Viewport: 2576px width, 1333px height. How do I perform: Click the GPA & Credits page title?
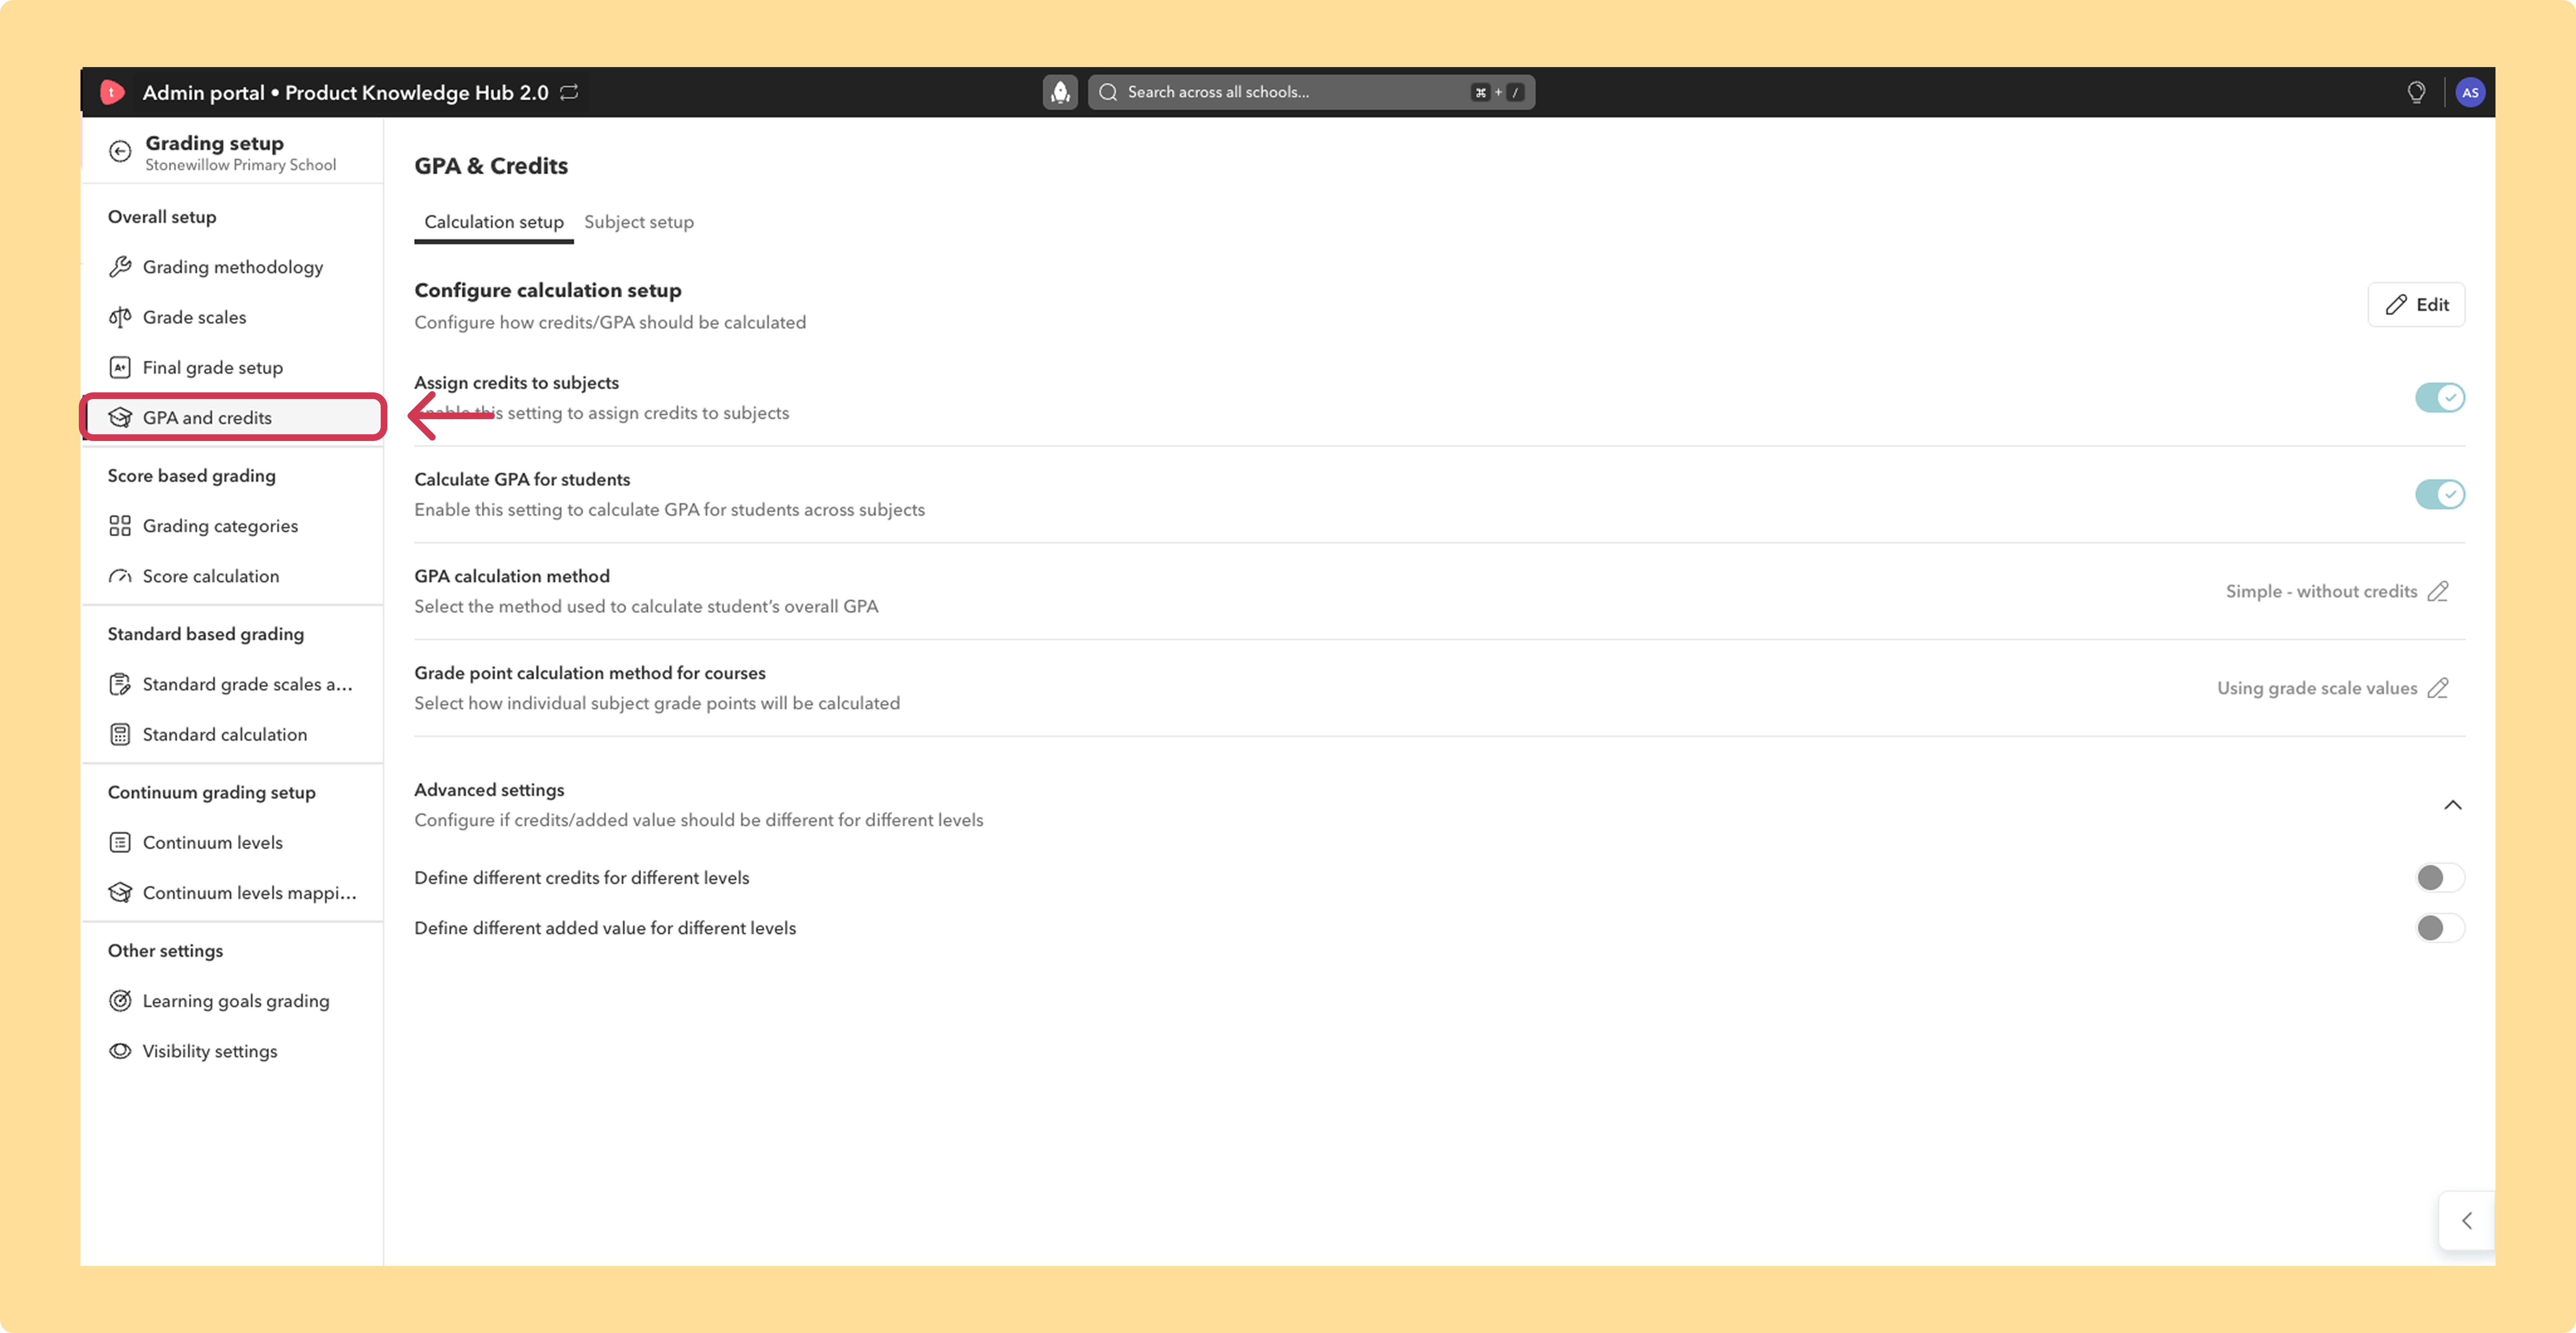491,166
